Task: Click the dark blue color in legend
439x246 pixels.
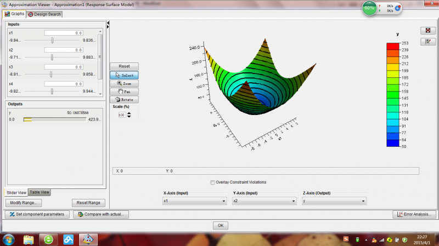Action: click(x=393, y=143)
